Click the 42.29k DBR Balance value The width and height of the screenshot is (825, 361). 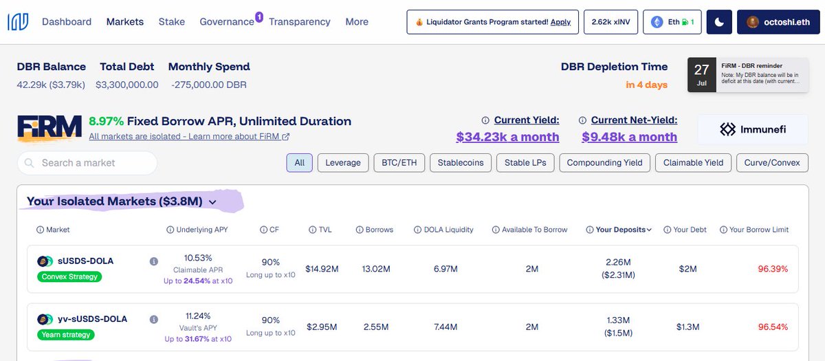51,85
